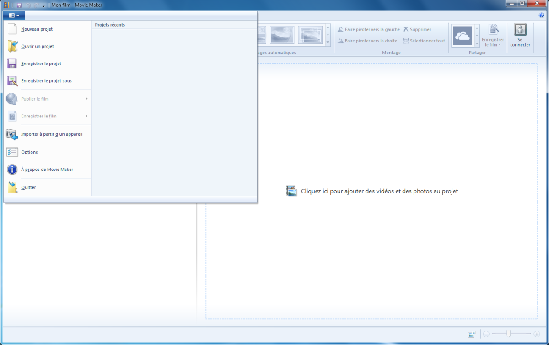Open Enregistrer le film ribbon dropdown
The height and width of the screenshot is (345, 549).
[493, 36]
